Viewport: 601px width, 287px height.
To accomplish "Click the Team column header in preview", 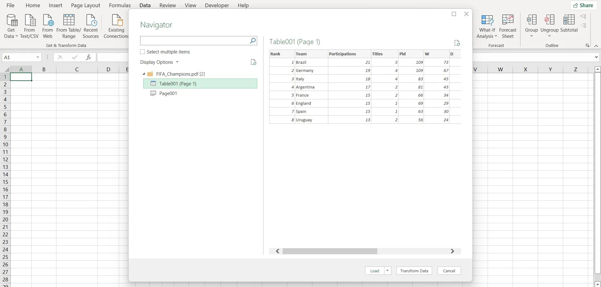I will click(311, 54).
